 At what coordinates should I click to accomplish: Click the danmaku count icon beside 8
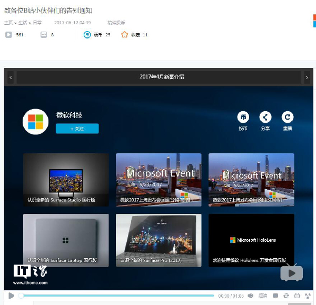pyautogui.click(x=44, y=35)
